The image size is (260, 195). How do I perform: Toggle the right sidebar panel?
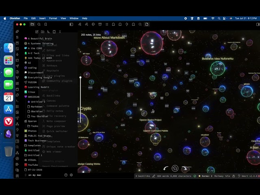coord(258,24)
